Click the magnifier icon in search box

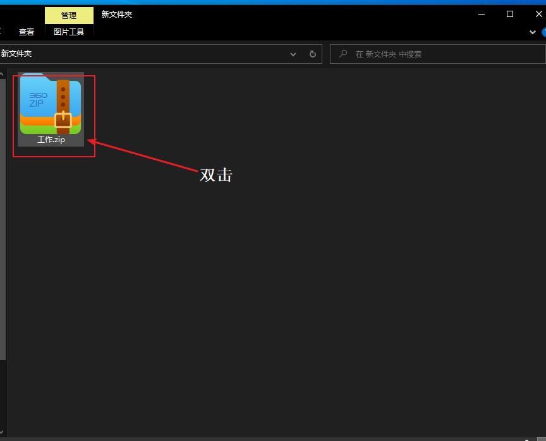343,54
